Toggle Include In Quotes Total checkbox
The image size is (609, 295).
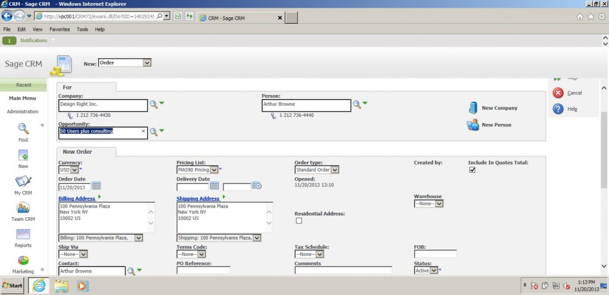coord(472,170)
